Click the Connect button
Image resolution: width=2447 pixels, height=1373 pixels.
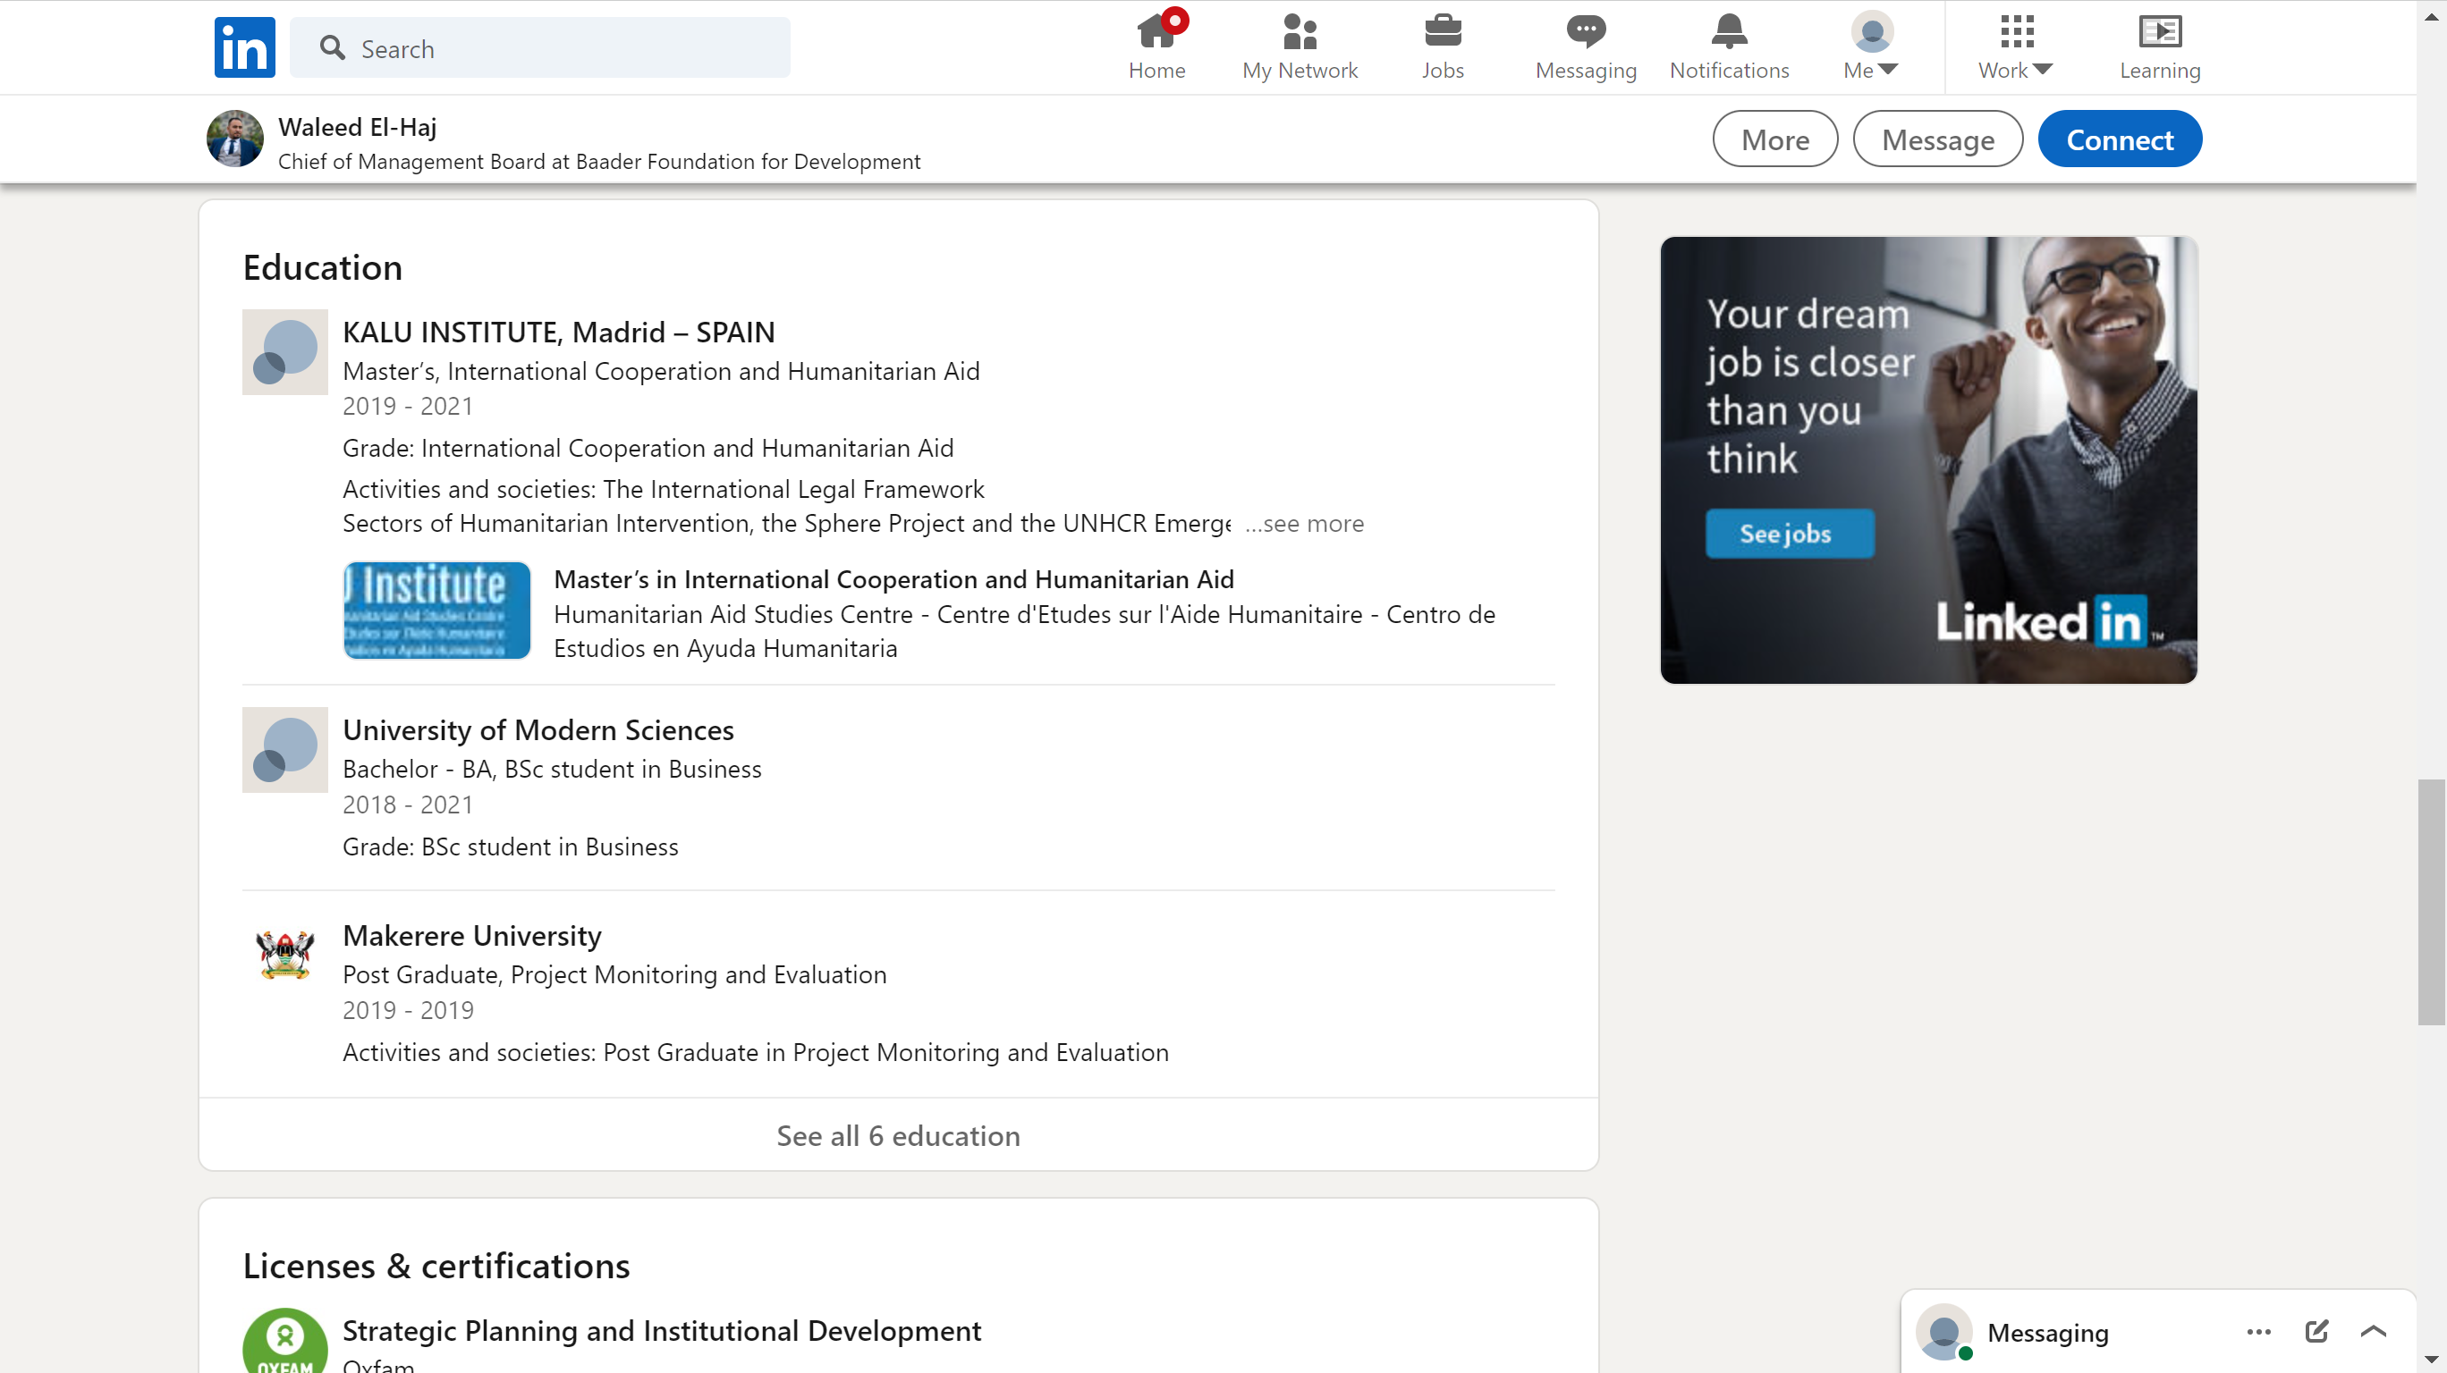coord(2119,139)
